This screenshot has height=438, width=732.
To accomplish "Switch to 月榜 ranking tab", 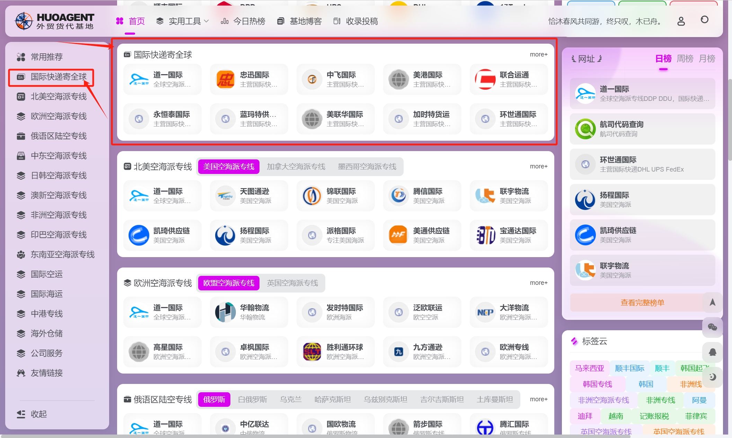I will pyautogui.click(x=707, y=59).
